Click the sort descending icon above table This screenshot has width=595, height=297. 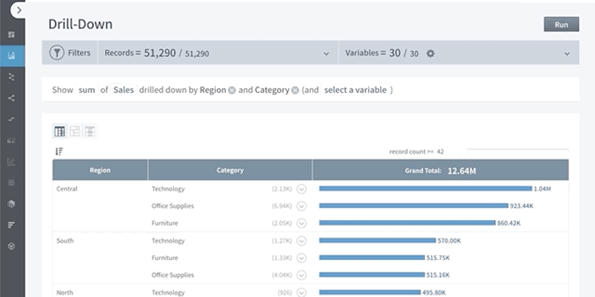coord(59,151)
